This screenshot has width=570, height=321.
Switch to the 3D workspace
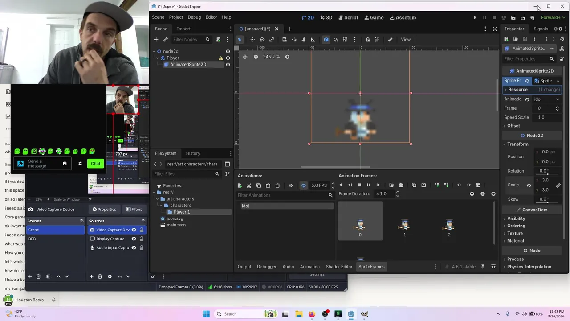(326, 18)
